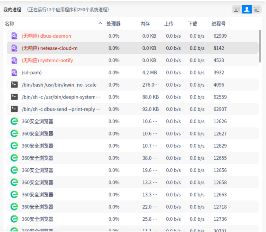266x232 pixels.
Task: Click terminal icon of deepin-system process
Action: [14, 97]
